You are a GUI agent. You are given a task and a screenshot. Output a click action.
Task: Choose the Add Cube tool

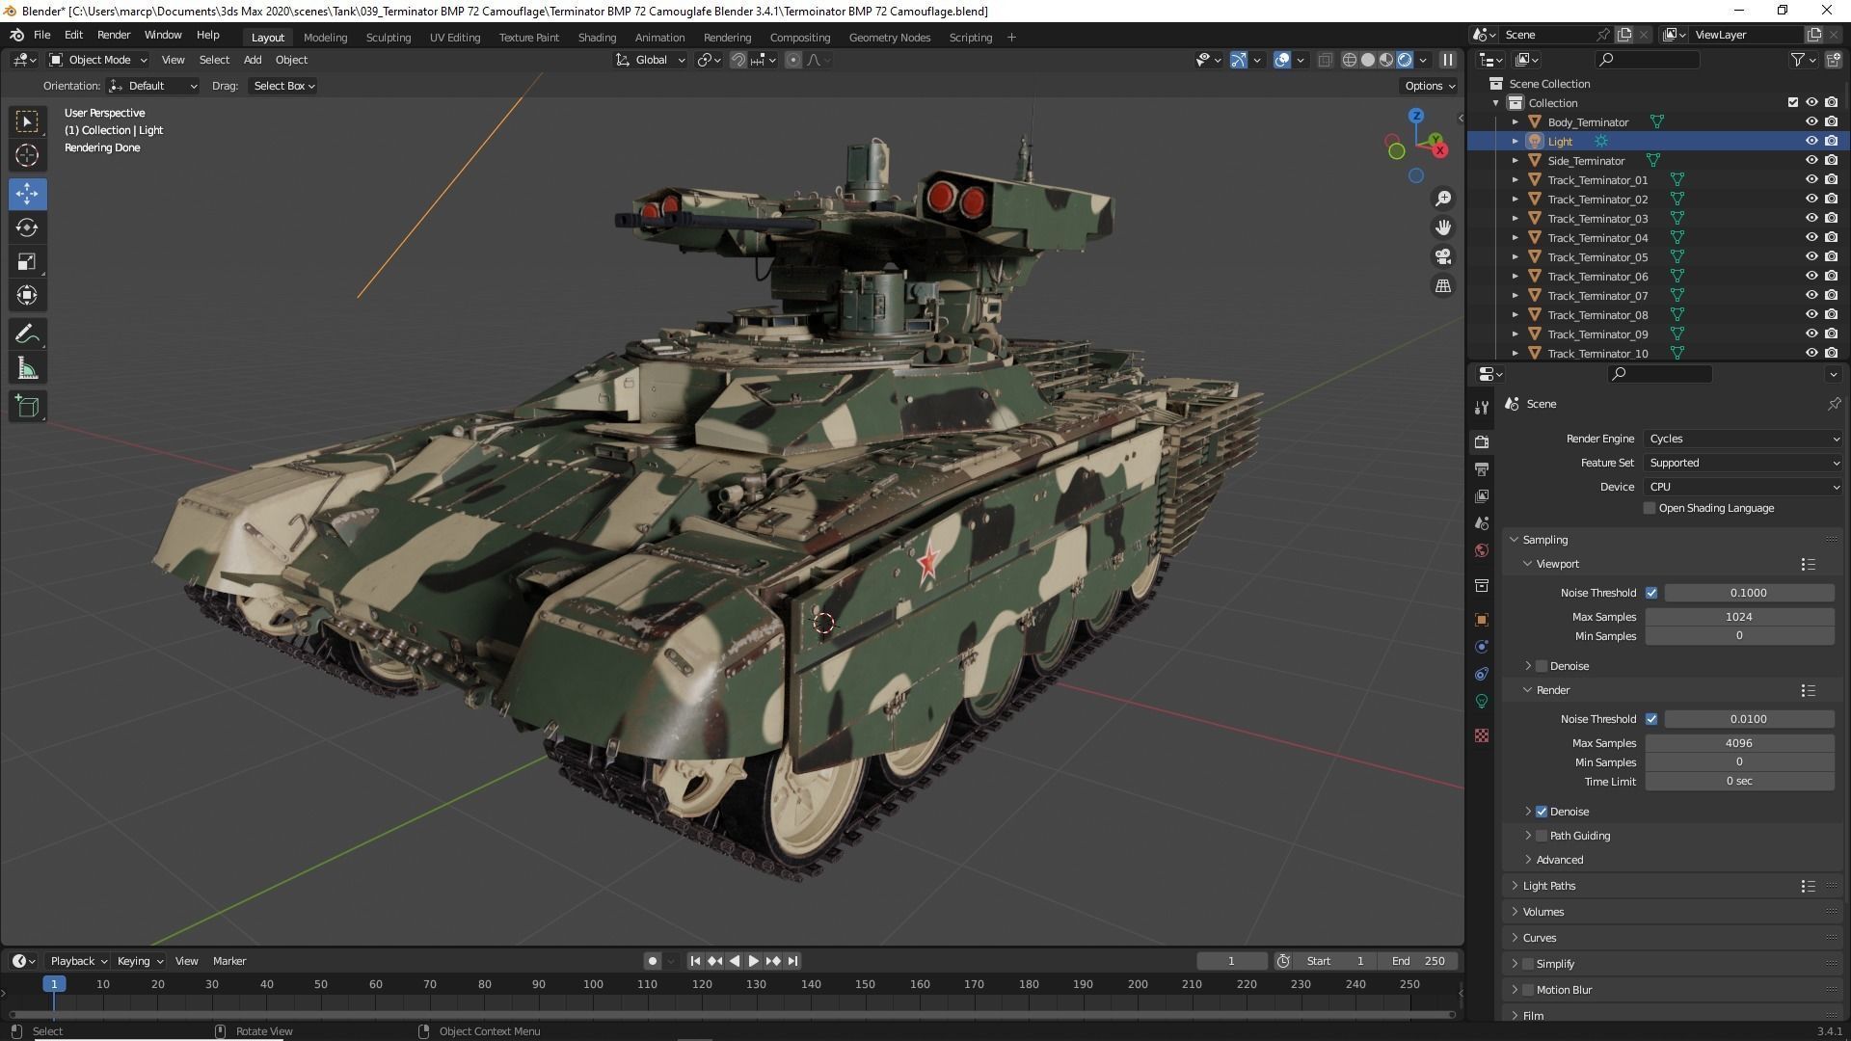27,407
